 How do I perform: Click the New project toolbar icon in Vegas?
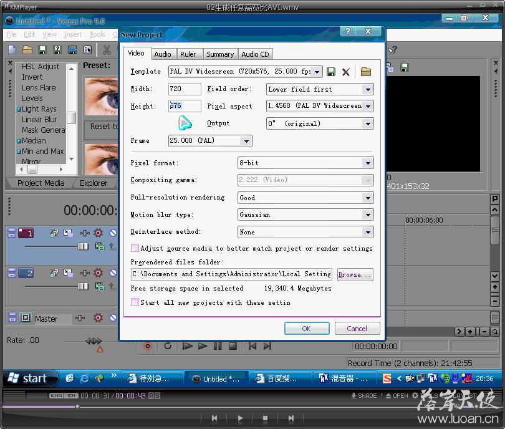[x=12, y=50]
